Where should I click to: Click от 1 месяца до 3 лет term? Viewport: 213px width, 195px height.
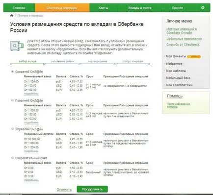(93, 86)
